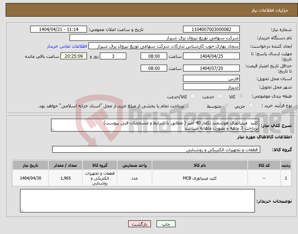Click the نام کالا column header
298x234 pixels.
[x=200, y=165]
